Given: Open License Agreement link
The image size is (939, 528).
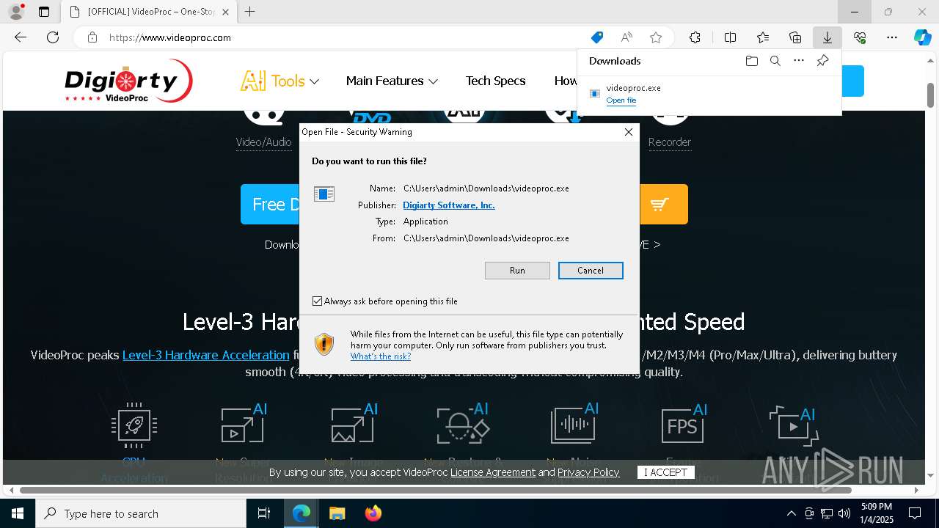Looking at the screenshot, I should click(493, 472).
